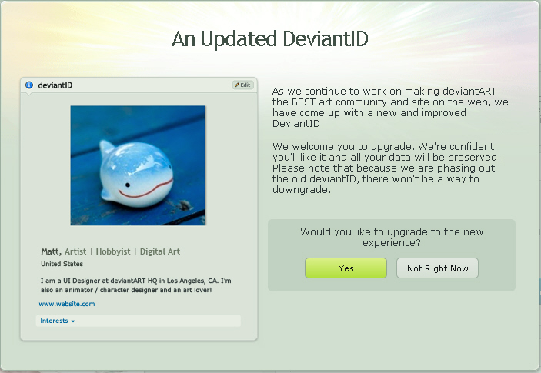Click the Digital Art label
This screenshot has height=373, width=541.
click(160, 251)
